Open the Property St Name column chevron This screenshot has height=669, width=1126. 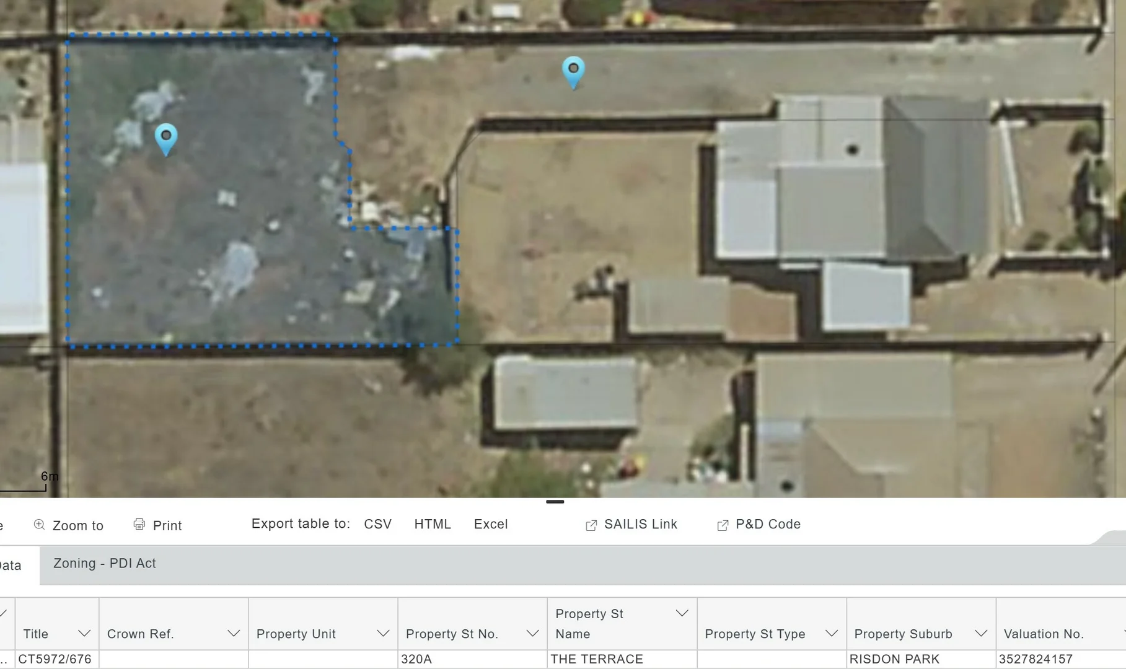(682, 613)
